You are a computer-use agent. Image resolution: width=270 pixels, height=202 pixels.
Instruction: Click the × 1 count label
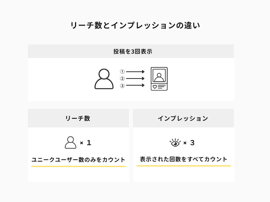pos(86,143)
